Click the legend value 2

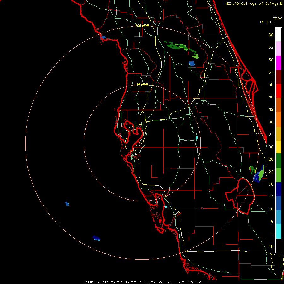272,234
